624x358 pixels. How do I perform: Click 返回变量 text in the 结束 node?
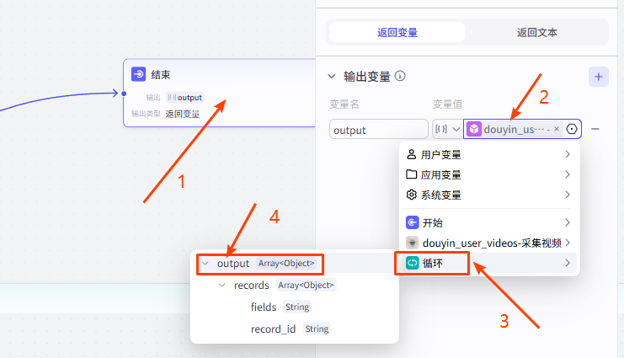[x=183, y=114]
